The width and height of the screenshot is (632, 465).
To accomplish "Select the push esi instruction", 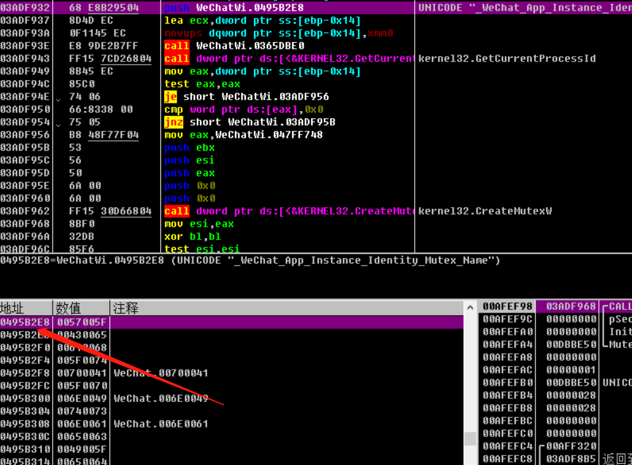I will [x=189, y=160].
